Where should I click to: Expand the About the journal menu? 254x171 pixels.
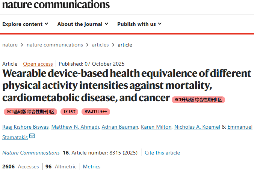(x=83, y=24)
